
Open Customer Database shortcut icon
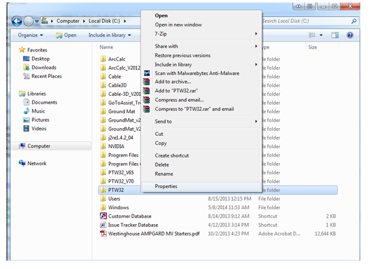(103, 216)
